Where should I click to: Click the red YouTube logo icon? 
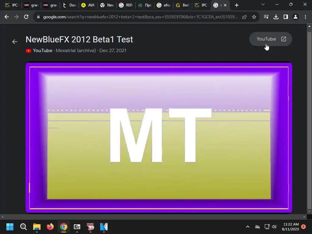pyautogui.click(x=28, y=51)
